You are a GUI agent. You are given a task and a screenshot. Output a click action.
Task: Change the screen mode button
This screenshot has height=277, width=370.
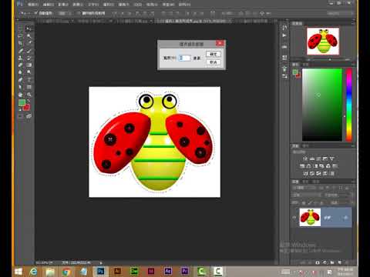[29, 116]
